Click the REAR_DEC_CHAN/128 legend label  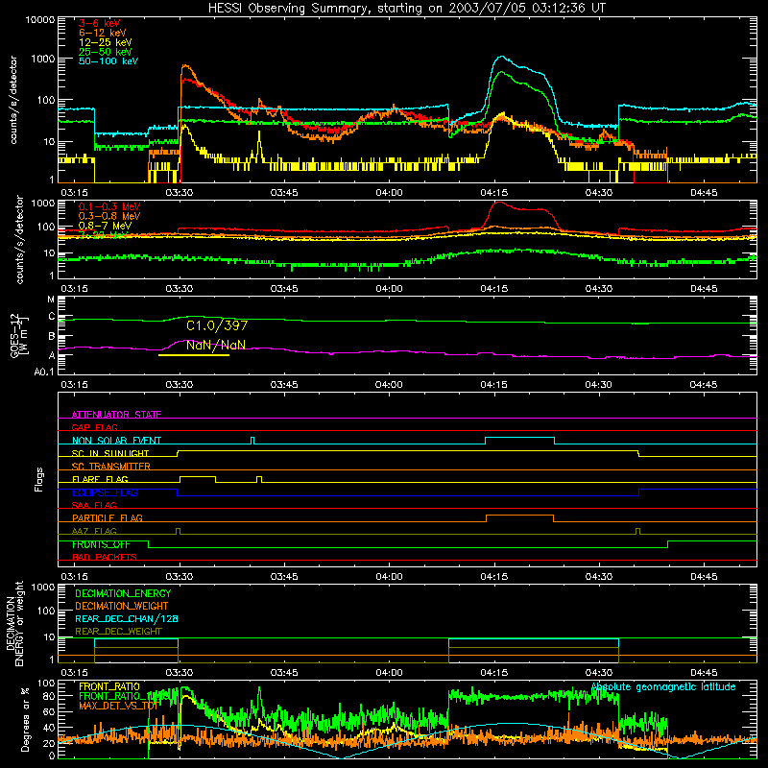pos(127,618)
